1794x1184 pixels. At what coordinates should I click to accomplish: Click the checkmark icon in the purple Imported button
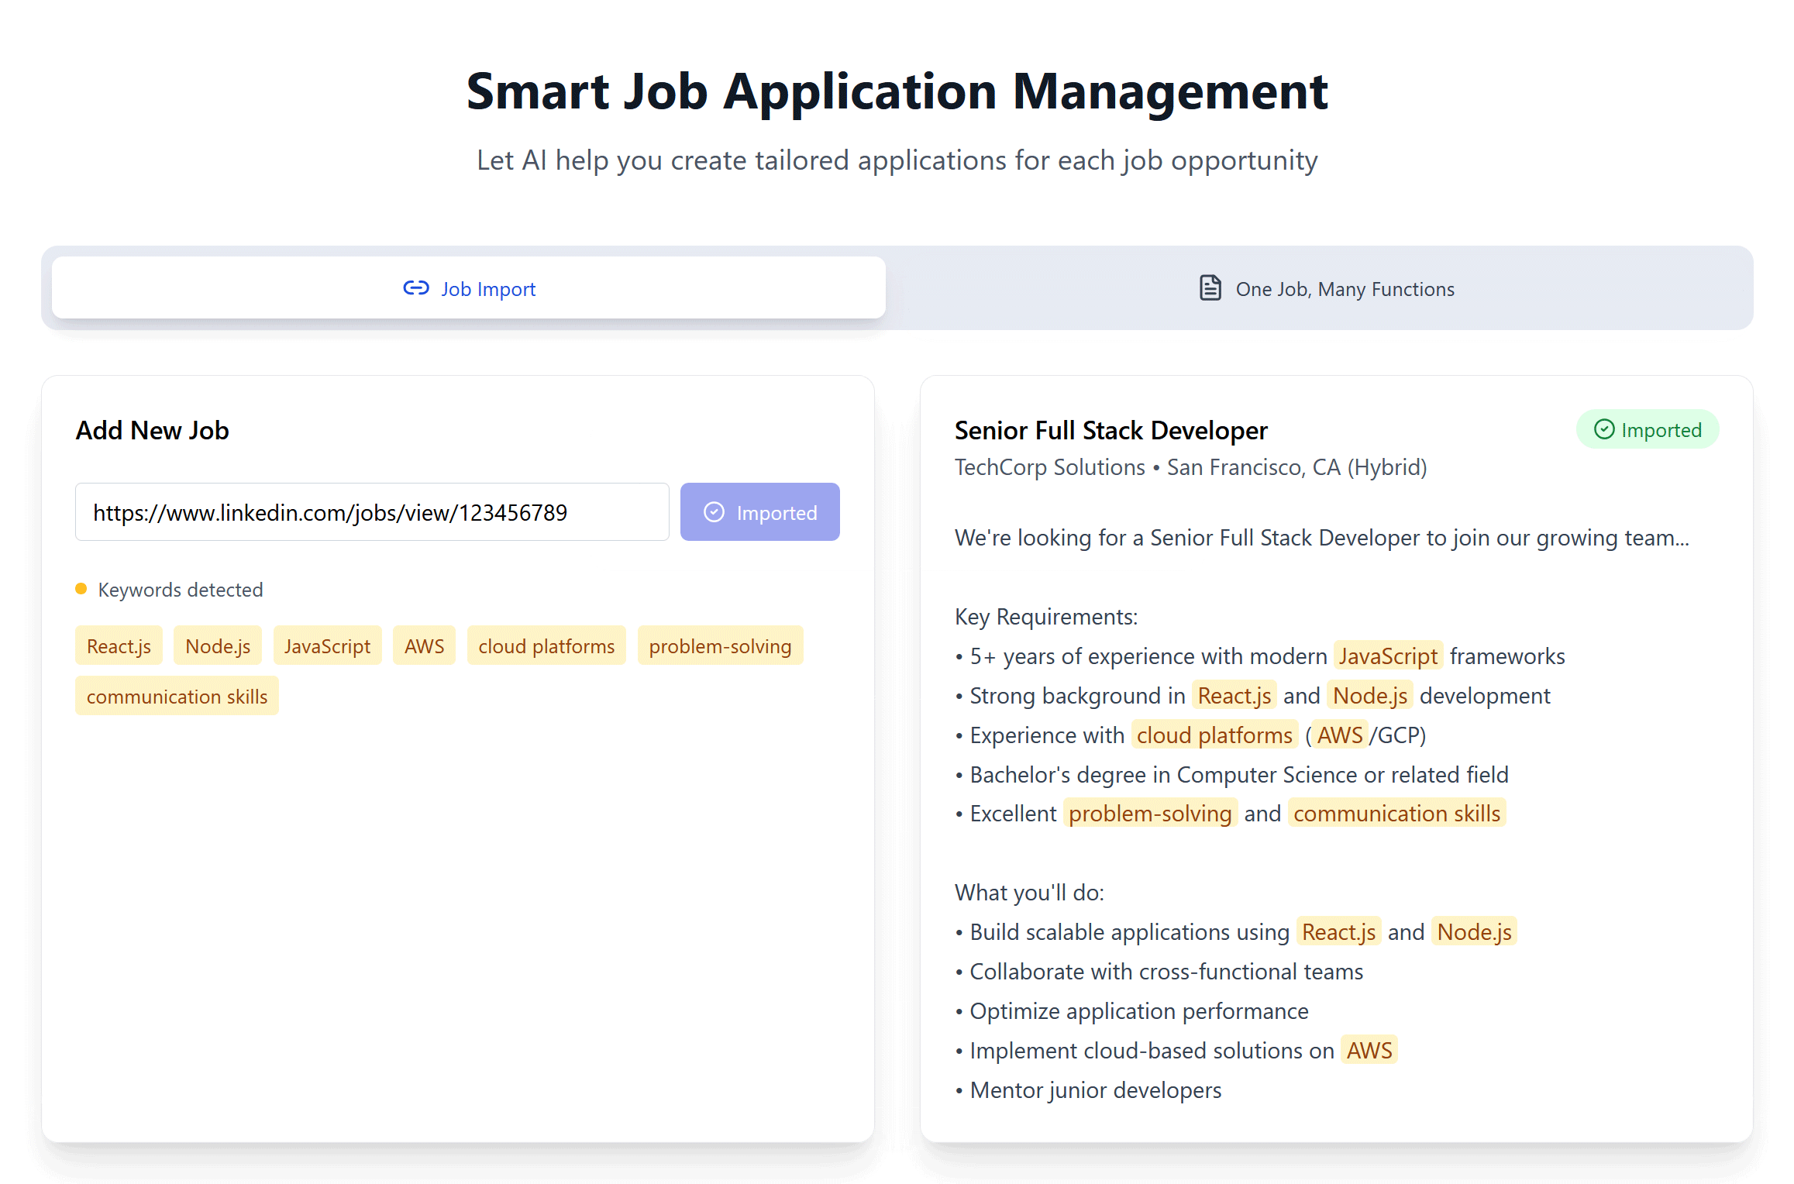[714, 512]
